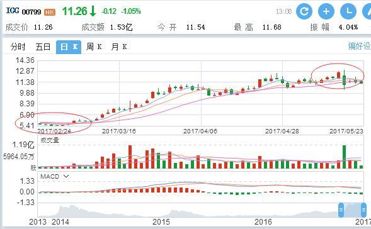Image resolution: width=371 pixels, height=229 pixels.
Task: Click the 今开 value 11.54
Action: [x=195, y=28]
